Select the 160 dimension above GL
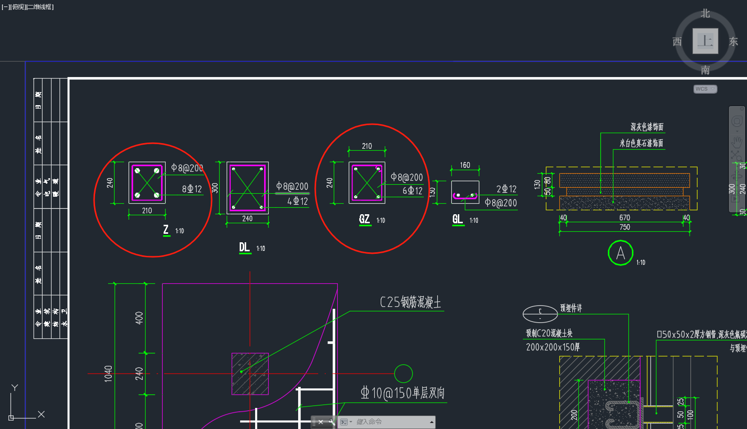Screen dimensions: 747x429 (x=465, y=165)
